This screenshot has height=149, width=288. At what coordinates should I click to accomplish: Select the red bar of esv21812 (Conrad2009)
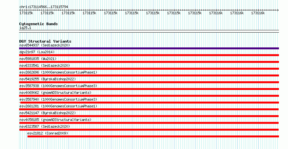[153, 136]
